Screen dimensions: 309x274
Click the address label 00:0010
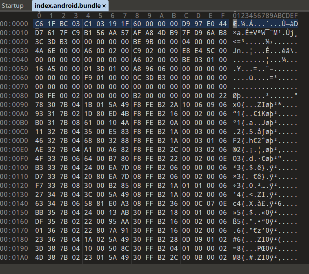click(x=14, y=33)
